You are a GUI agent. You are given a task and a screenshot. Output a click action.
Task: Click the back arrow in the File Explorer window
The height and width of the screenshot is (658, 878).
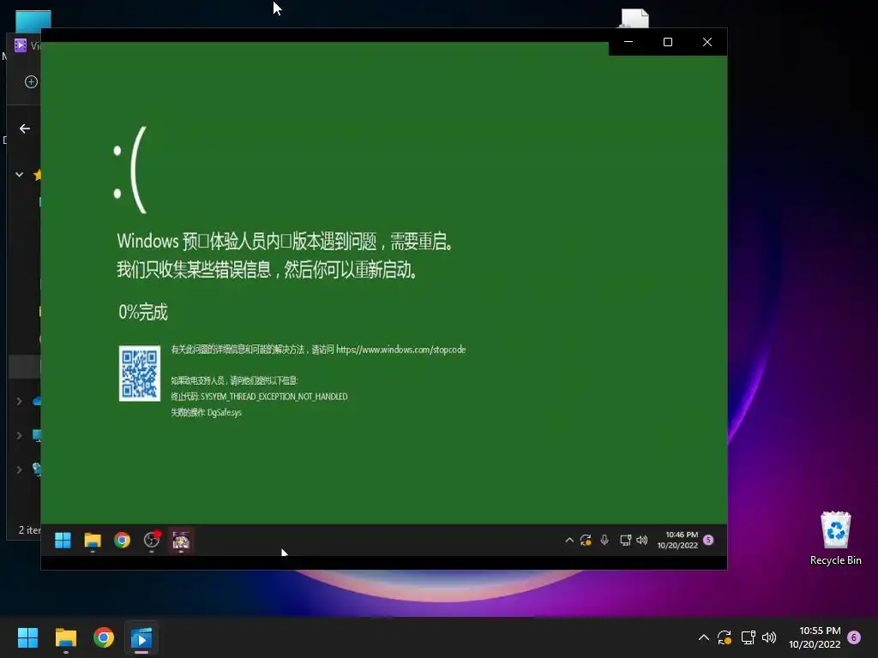pos(25,129)
